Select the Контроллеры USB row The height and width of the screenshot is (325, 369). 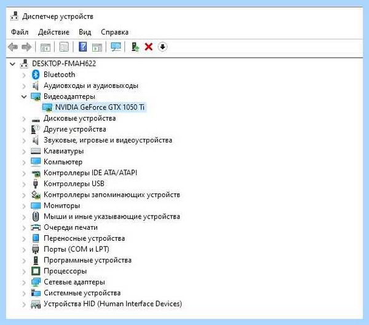74,184
